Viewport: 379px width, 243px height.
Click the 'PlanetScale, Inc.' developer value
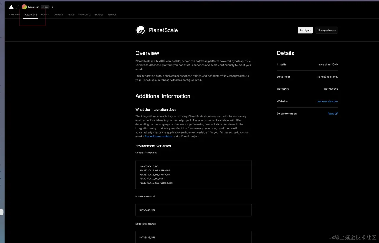327,77
